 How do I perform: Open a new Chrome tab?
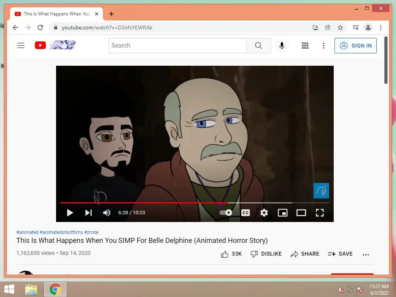tap(111, 14)
